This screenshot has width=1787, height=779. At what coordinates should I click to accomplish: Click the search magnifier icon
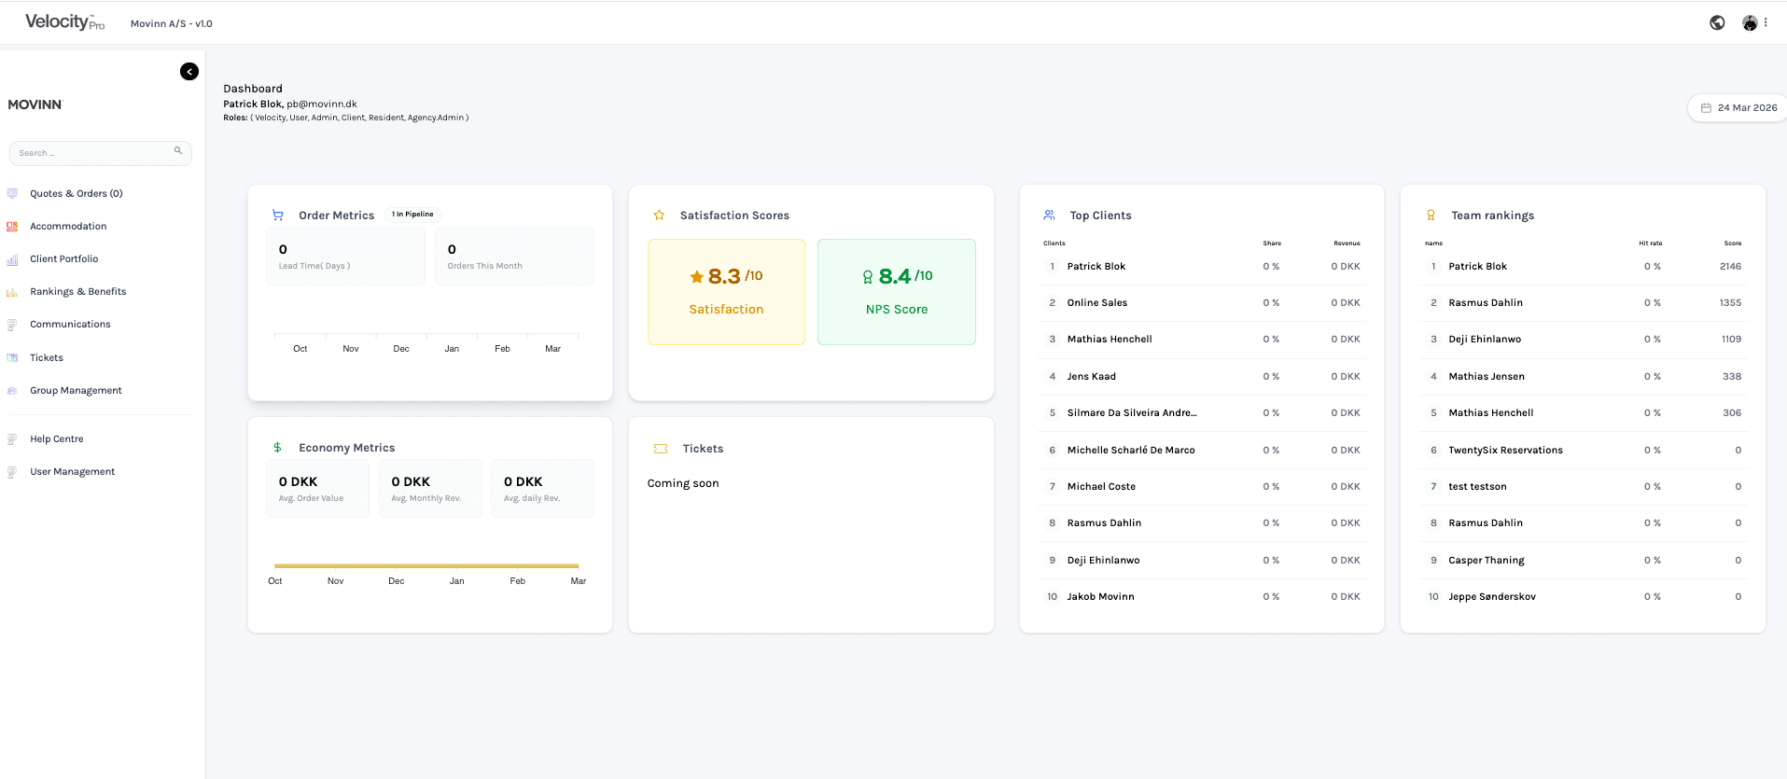[178, 150]
